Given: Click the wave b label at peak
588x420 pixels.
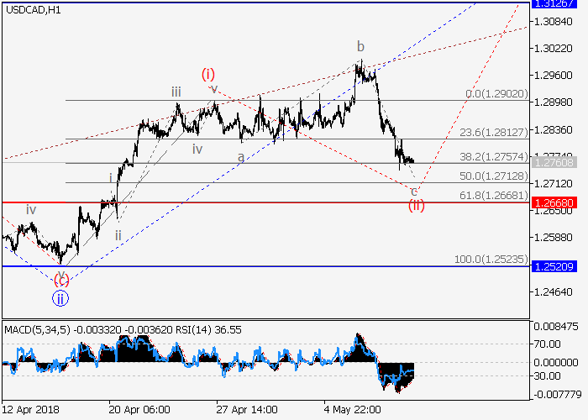Looking at the screenshot, I should (360, 46).
